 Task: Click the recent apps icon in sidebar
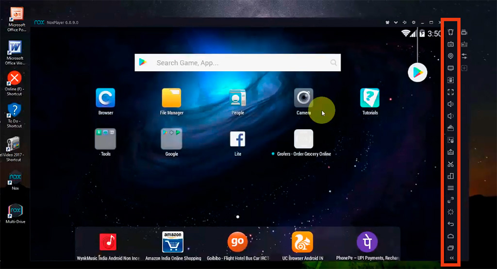pos(450,248)
